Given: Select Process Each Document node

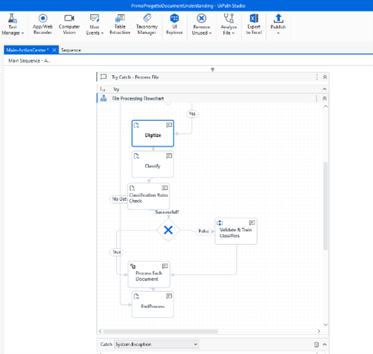Looking at the screenshot, I should tap(149, 275).
